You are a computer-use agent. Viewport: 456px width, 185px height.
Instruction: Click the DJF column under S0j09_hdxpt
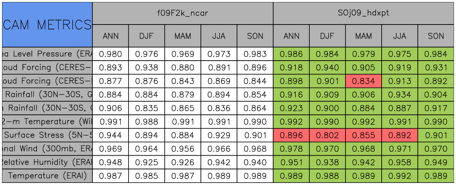click(327, 36)
